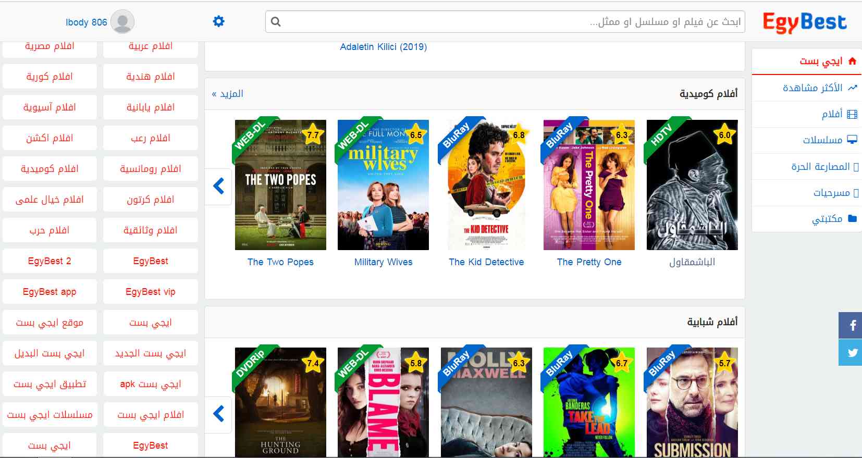
Task: Click the trending icon beside الأكثر مشاهدة
Action: [852, 88]
